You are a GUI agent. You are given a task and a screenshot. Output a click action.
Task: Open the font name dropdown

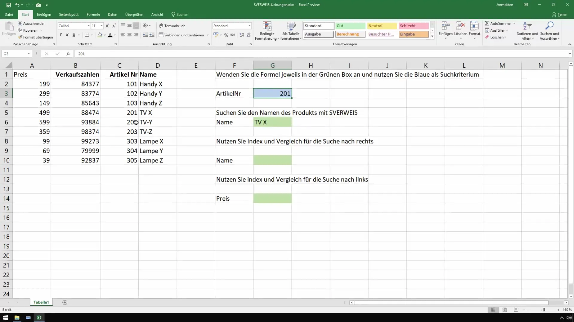(x=88, y=26)
